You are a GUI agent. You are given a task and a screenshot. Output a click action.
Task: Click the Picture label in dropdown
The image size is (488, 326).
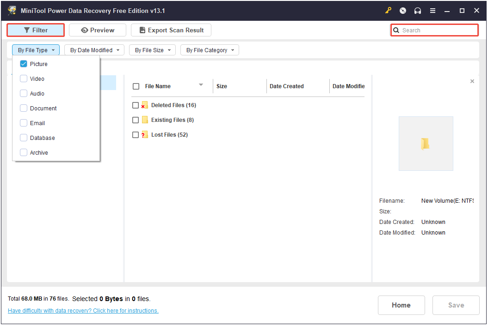(39, 64)
